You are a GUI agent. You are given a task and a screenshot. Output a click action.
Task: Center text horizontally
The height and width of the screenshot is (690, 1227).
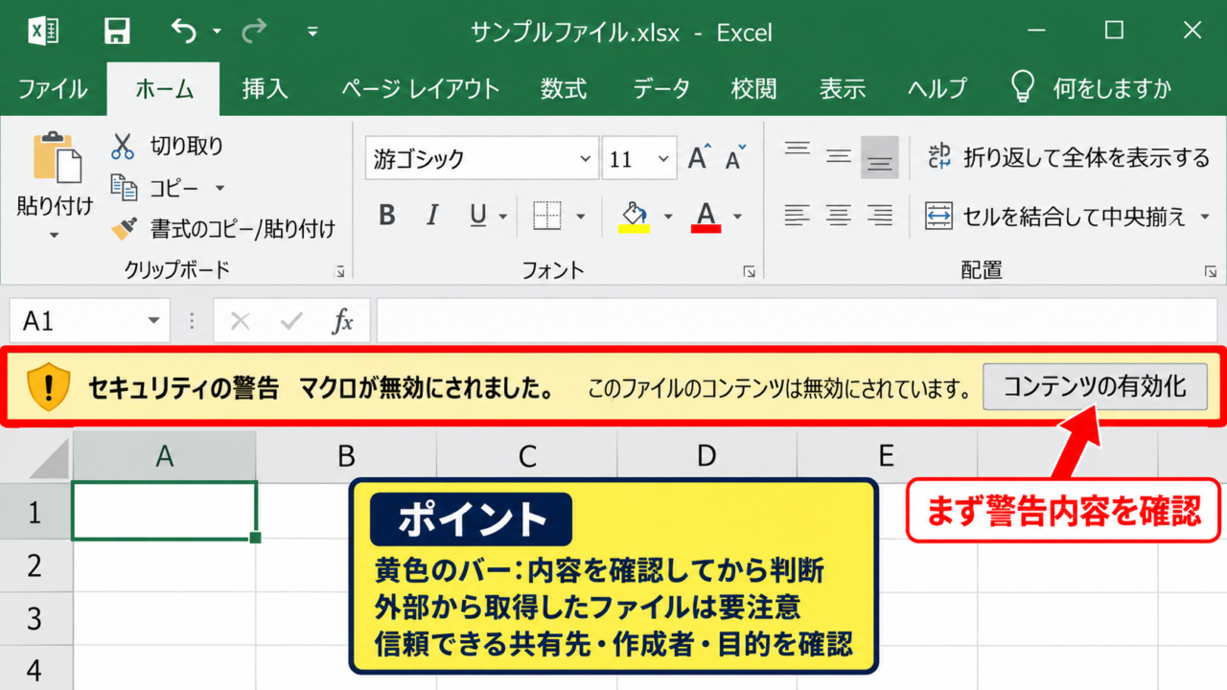coord(839,216)
